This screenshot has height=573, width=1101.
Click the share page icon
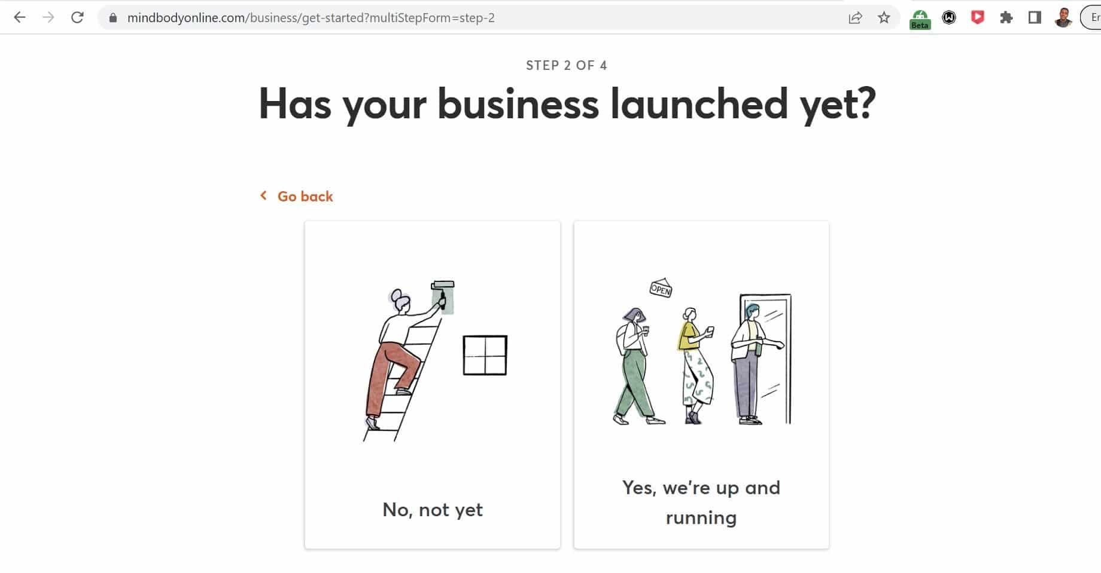[856, 18]
